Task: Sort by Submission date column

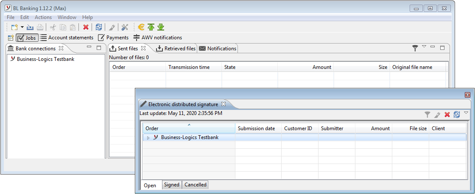Action: (258, 128)
